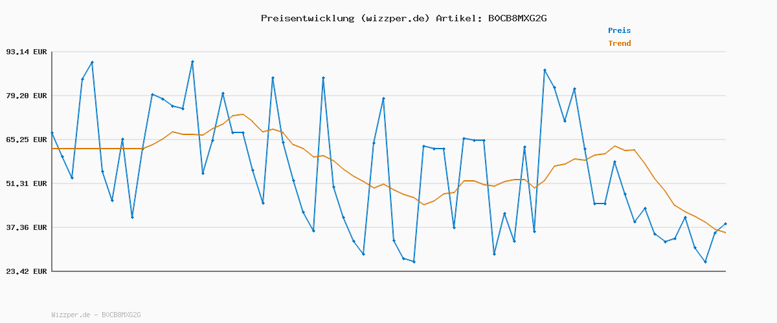Viewport: 777px width, 323px height.
Task: Click the highest peak of the orange trend line
Action: click(243, 114)
